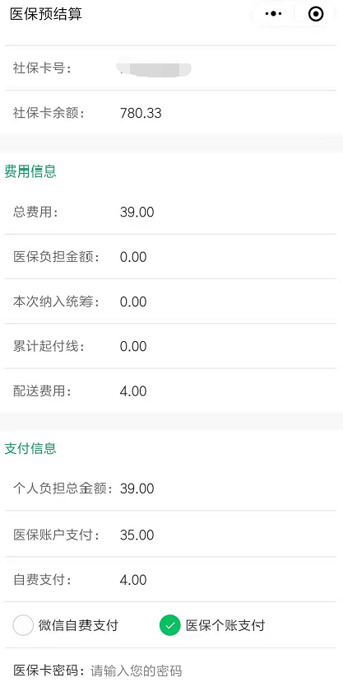The height and width of the screenshot is (687, 343).
Task: Tap the 累计起付线 row
Action: (x=171, y=346)
